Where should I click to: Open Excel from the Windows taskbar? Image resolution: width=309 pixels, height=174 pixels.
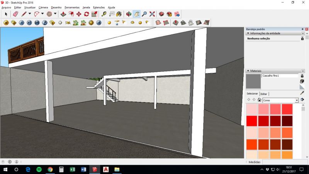(x=72, y=169)
